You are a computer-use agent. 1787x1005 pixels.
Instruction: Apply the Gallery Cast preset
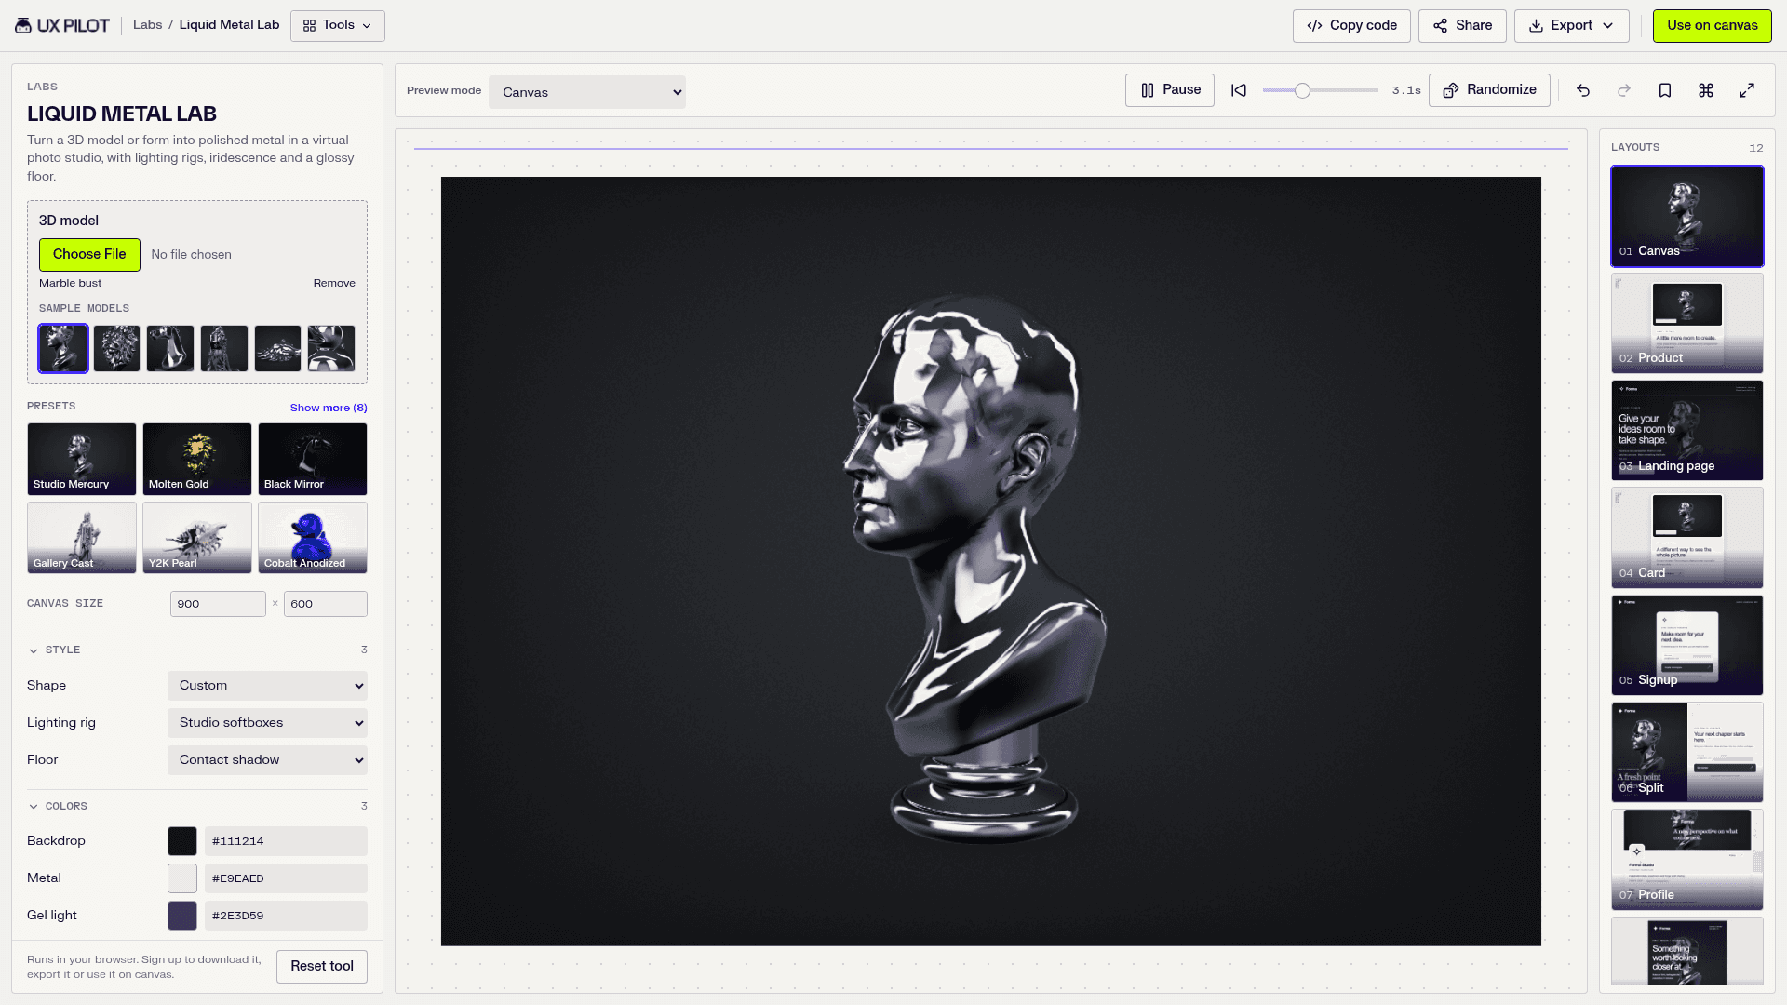tap(82, 538)
